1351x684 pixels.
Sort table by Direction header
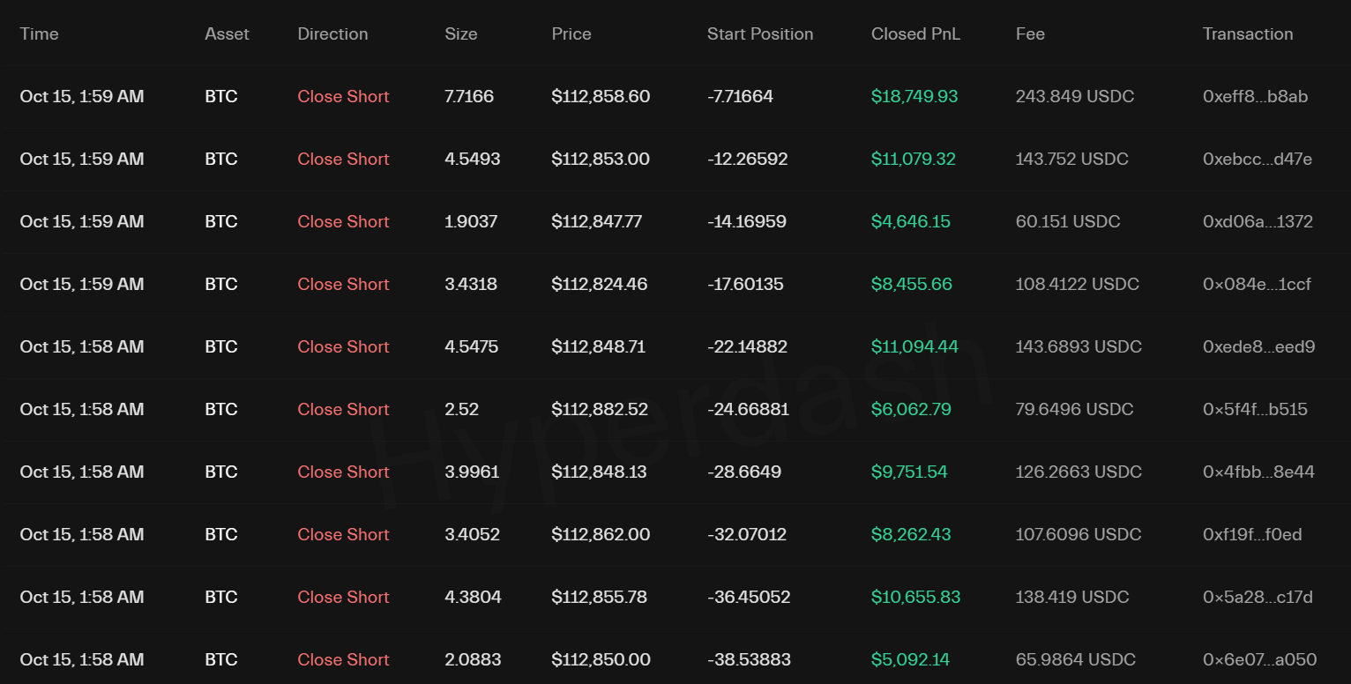pos(332,34)
